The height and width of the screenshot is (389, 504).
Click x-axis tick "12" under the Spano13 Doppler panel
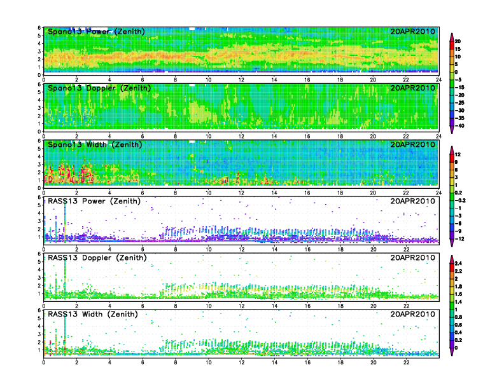tap(241, 136)
